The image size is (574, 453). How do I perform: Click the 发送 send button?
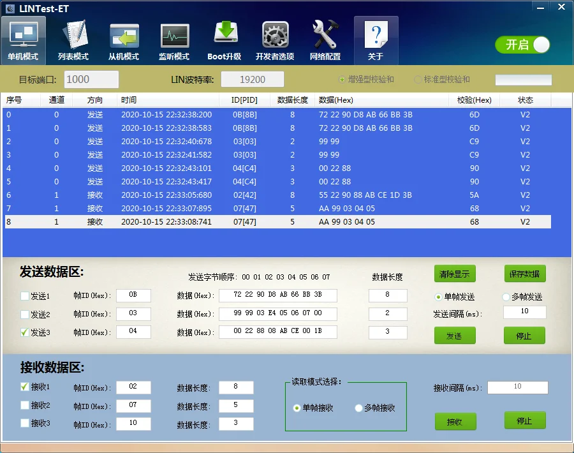click(x=455, y=336)
